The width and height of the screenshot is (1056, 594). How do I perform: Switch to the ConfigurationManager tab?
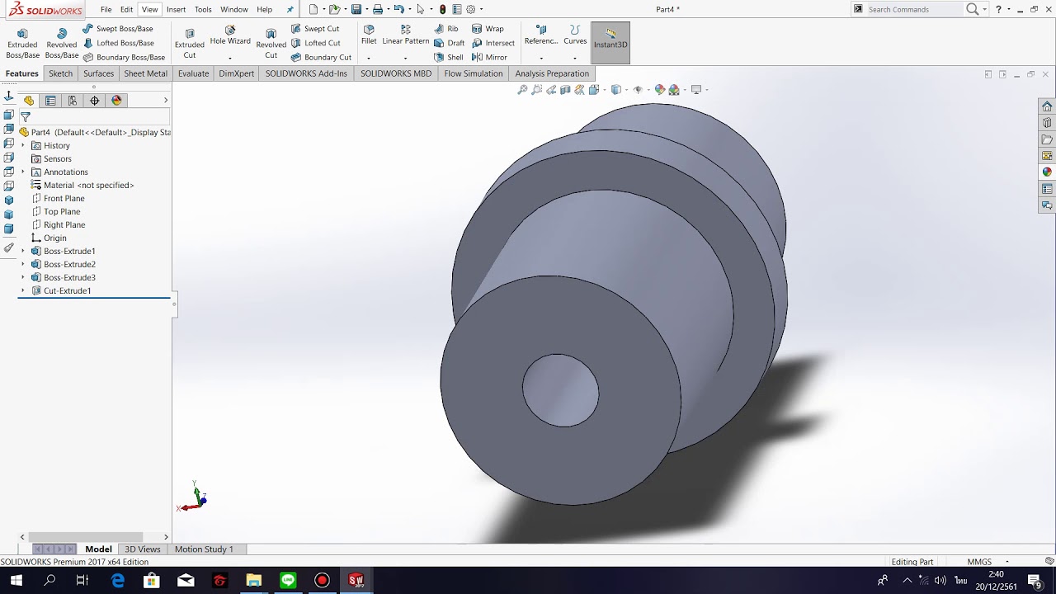point(73,101)
